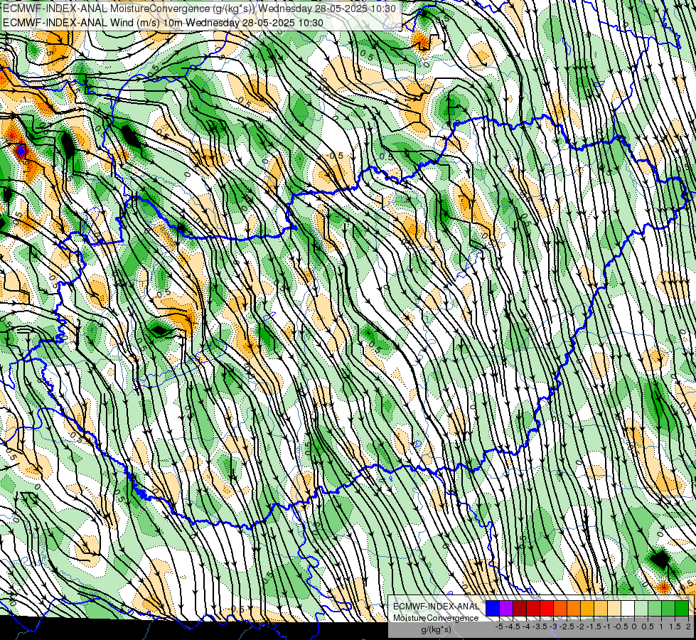Click the white legend swatch
The height and width of the screenshot is (640, 696).
pyautogui.click(x=628, y=608)
